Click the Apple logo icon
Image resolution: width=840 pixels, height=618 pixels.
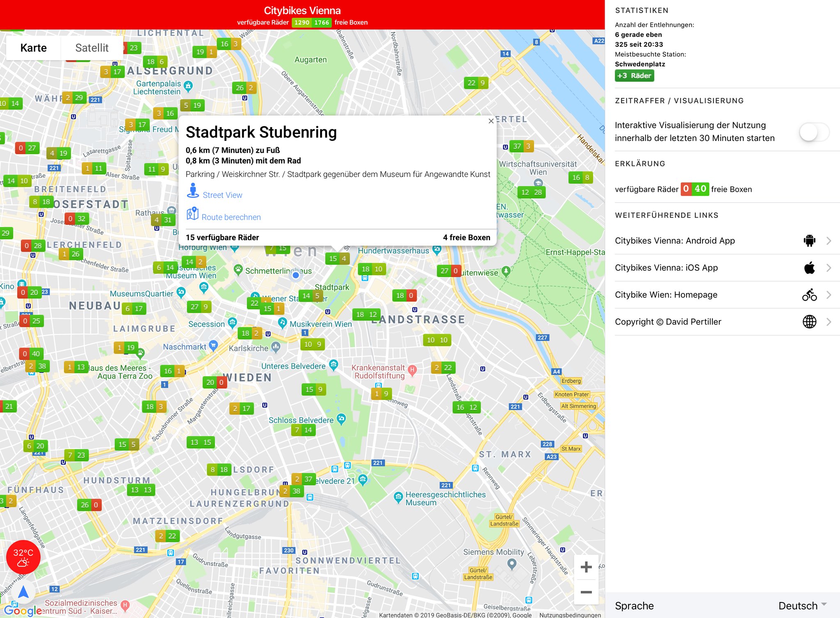point(810,268)
